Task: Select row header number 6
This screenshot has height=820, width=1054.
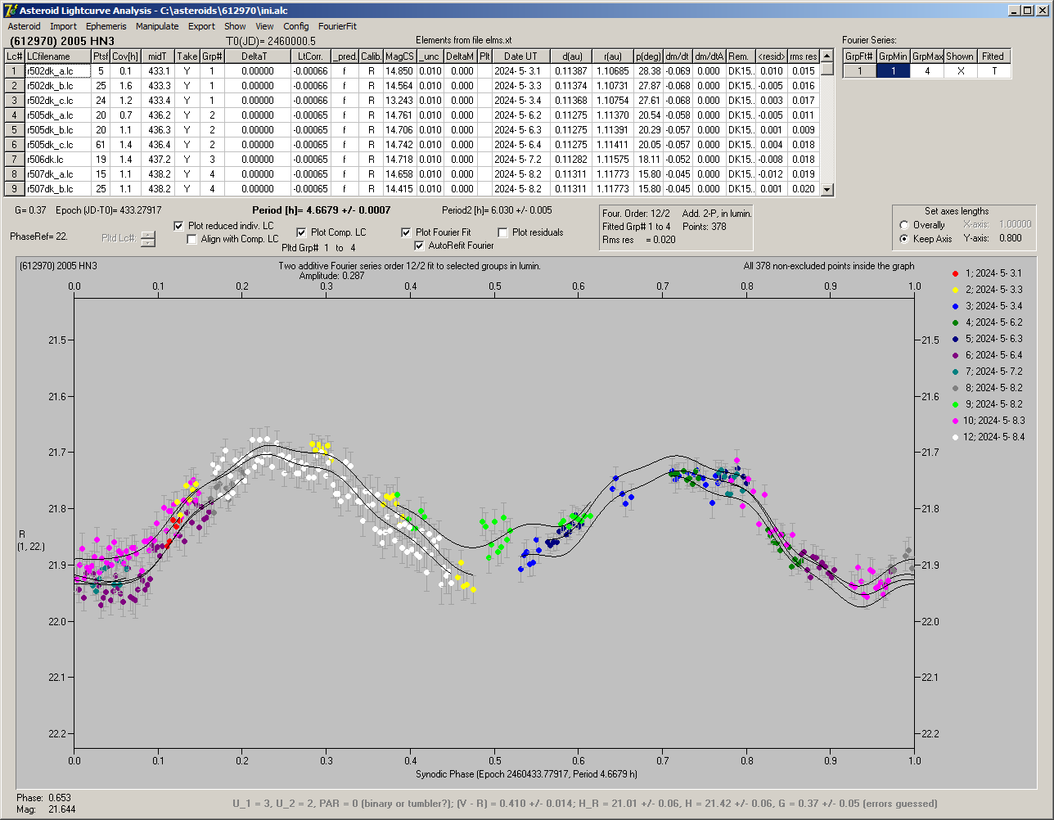Action: (x=15, y=145)
